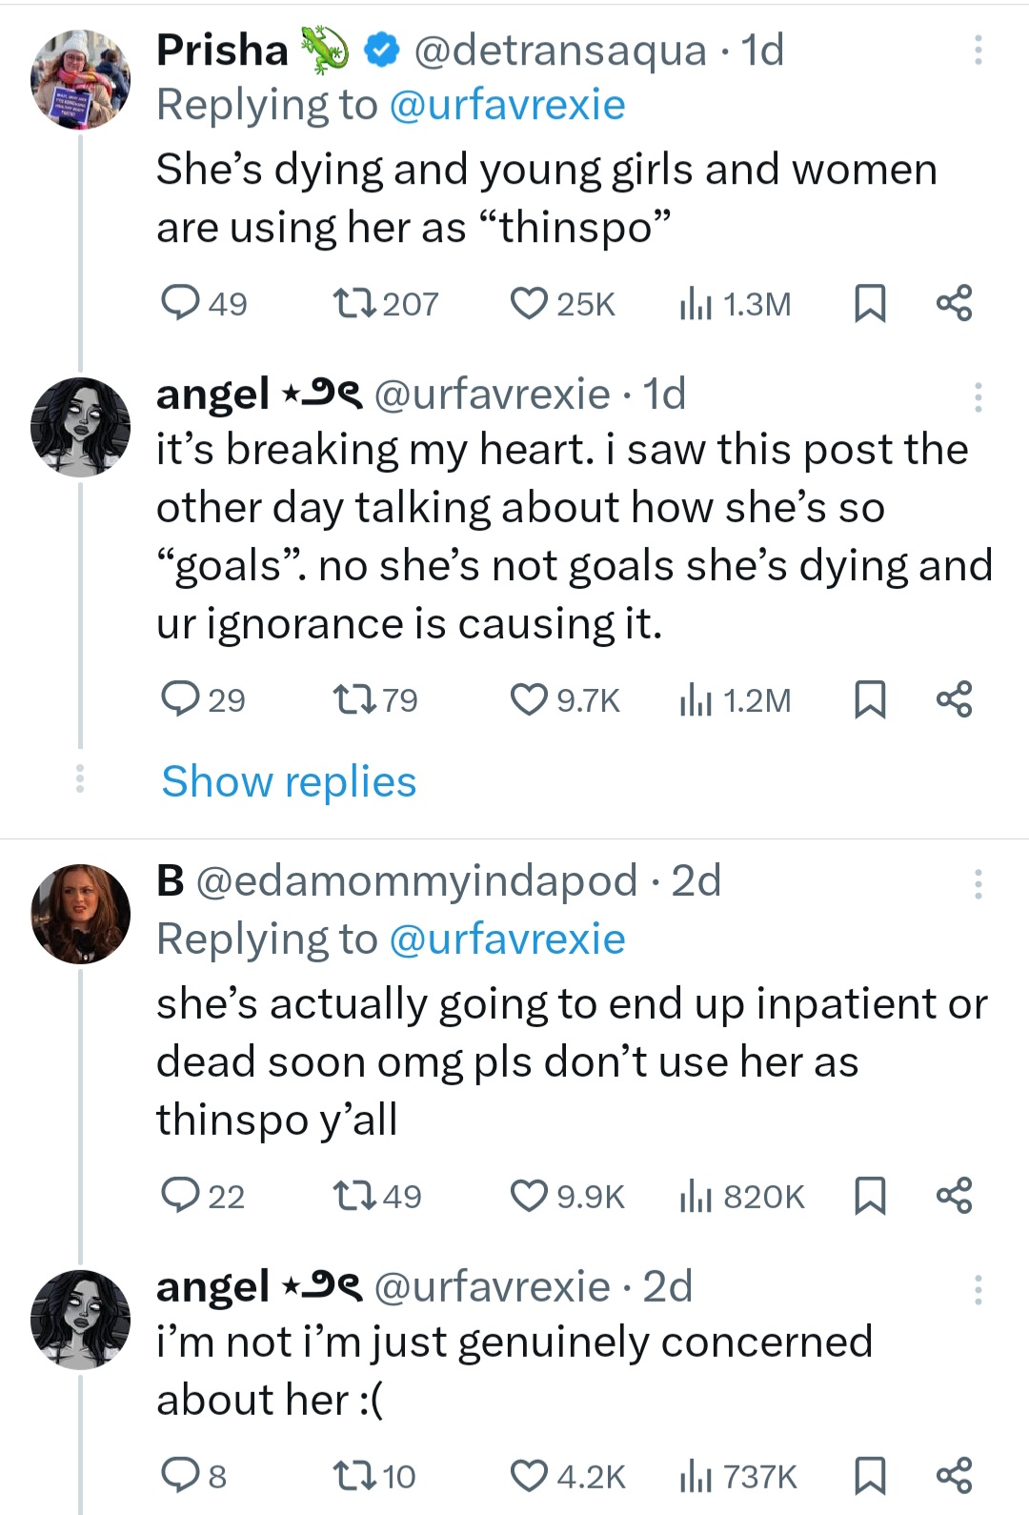Open @urfavrexie link under Prisha's name
Image resolution: width=1029 pixels, height=1515 pixels.
click(507, 105)
